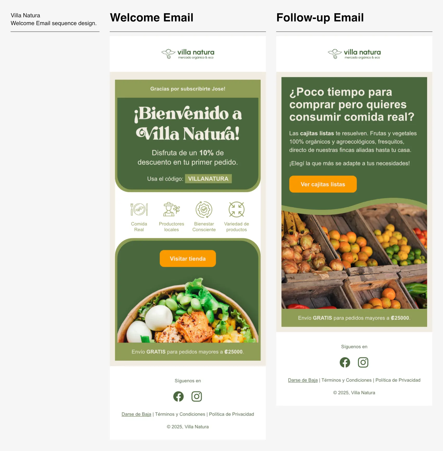Select the Bienestar Consciente badge icon
The width and height of the screenshot is (443, 451).
[204, 209]
